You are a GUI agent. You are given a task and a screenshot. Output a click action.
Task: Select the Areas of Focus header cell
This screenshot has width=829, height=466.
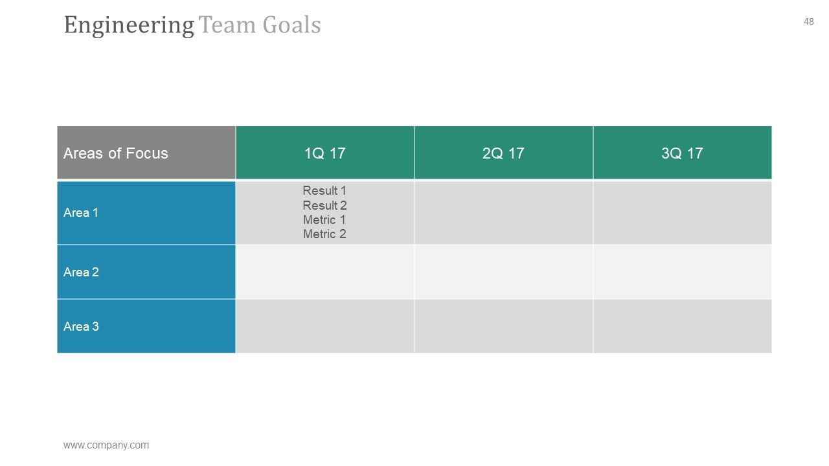click(x=146, y=153)
